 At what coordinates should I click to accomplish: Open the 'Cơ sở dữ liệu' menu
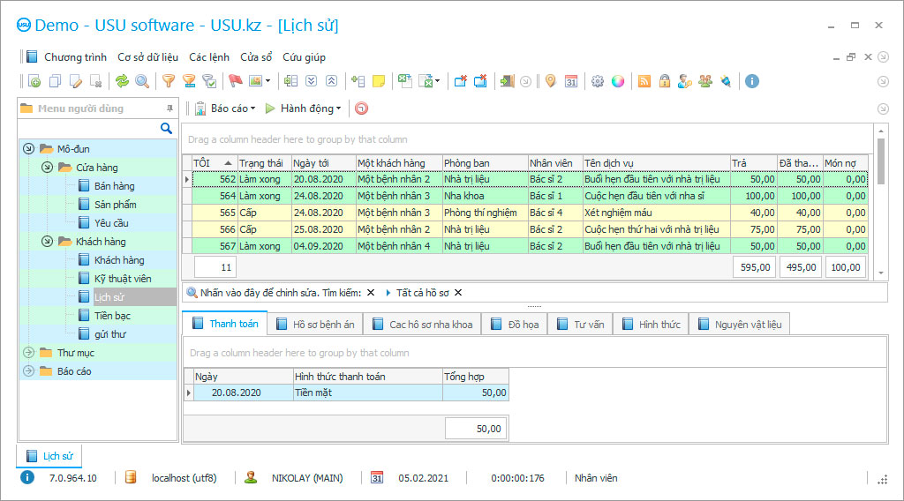[147, 57]
